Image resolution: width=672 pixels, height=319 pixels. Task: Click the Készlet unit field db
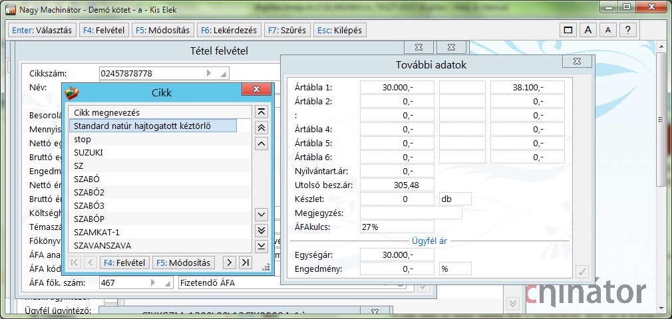(x=455, y=199)
